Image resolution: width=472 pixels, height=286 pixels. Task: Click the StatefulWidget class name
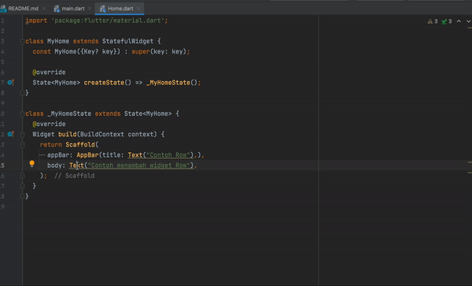point(127,41)
